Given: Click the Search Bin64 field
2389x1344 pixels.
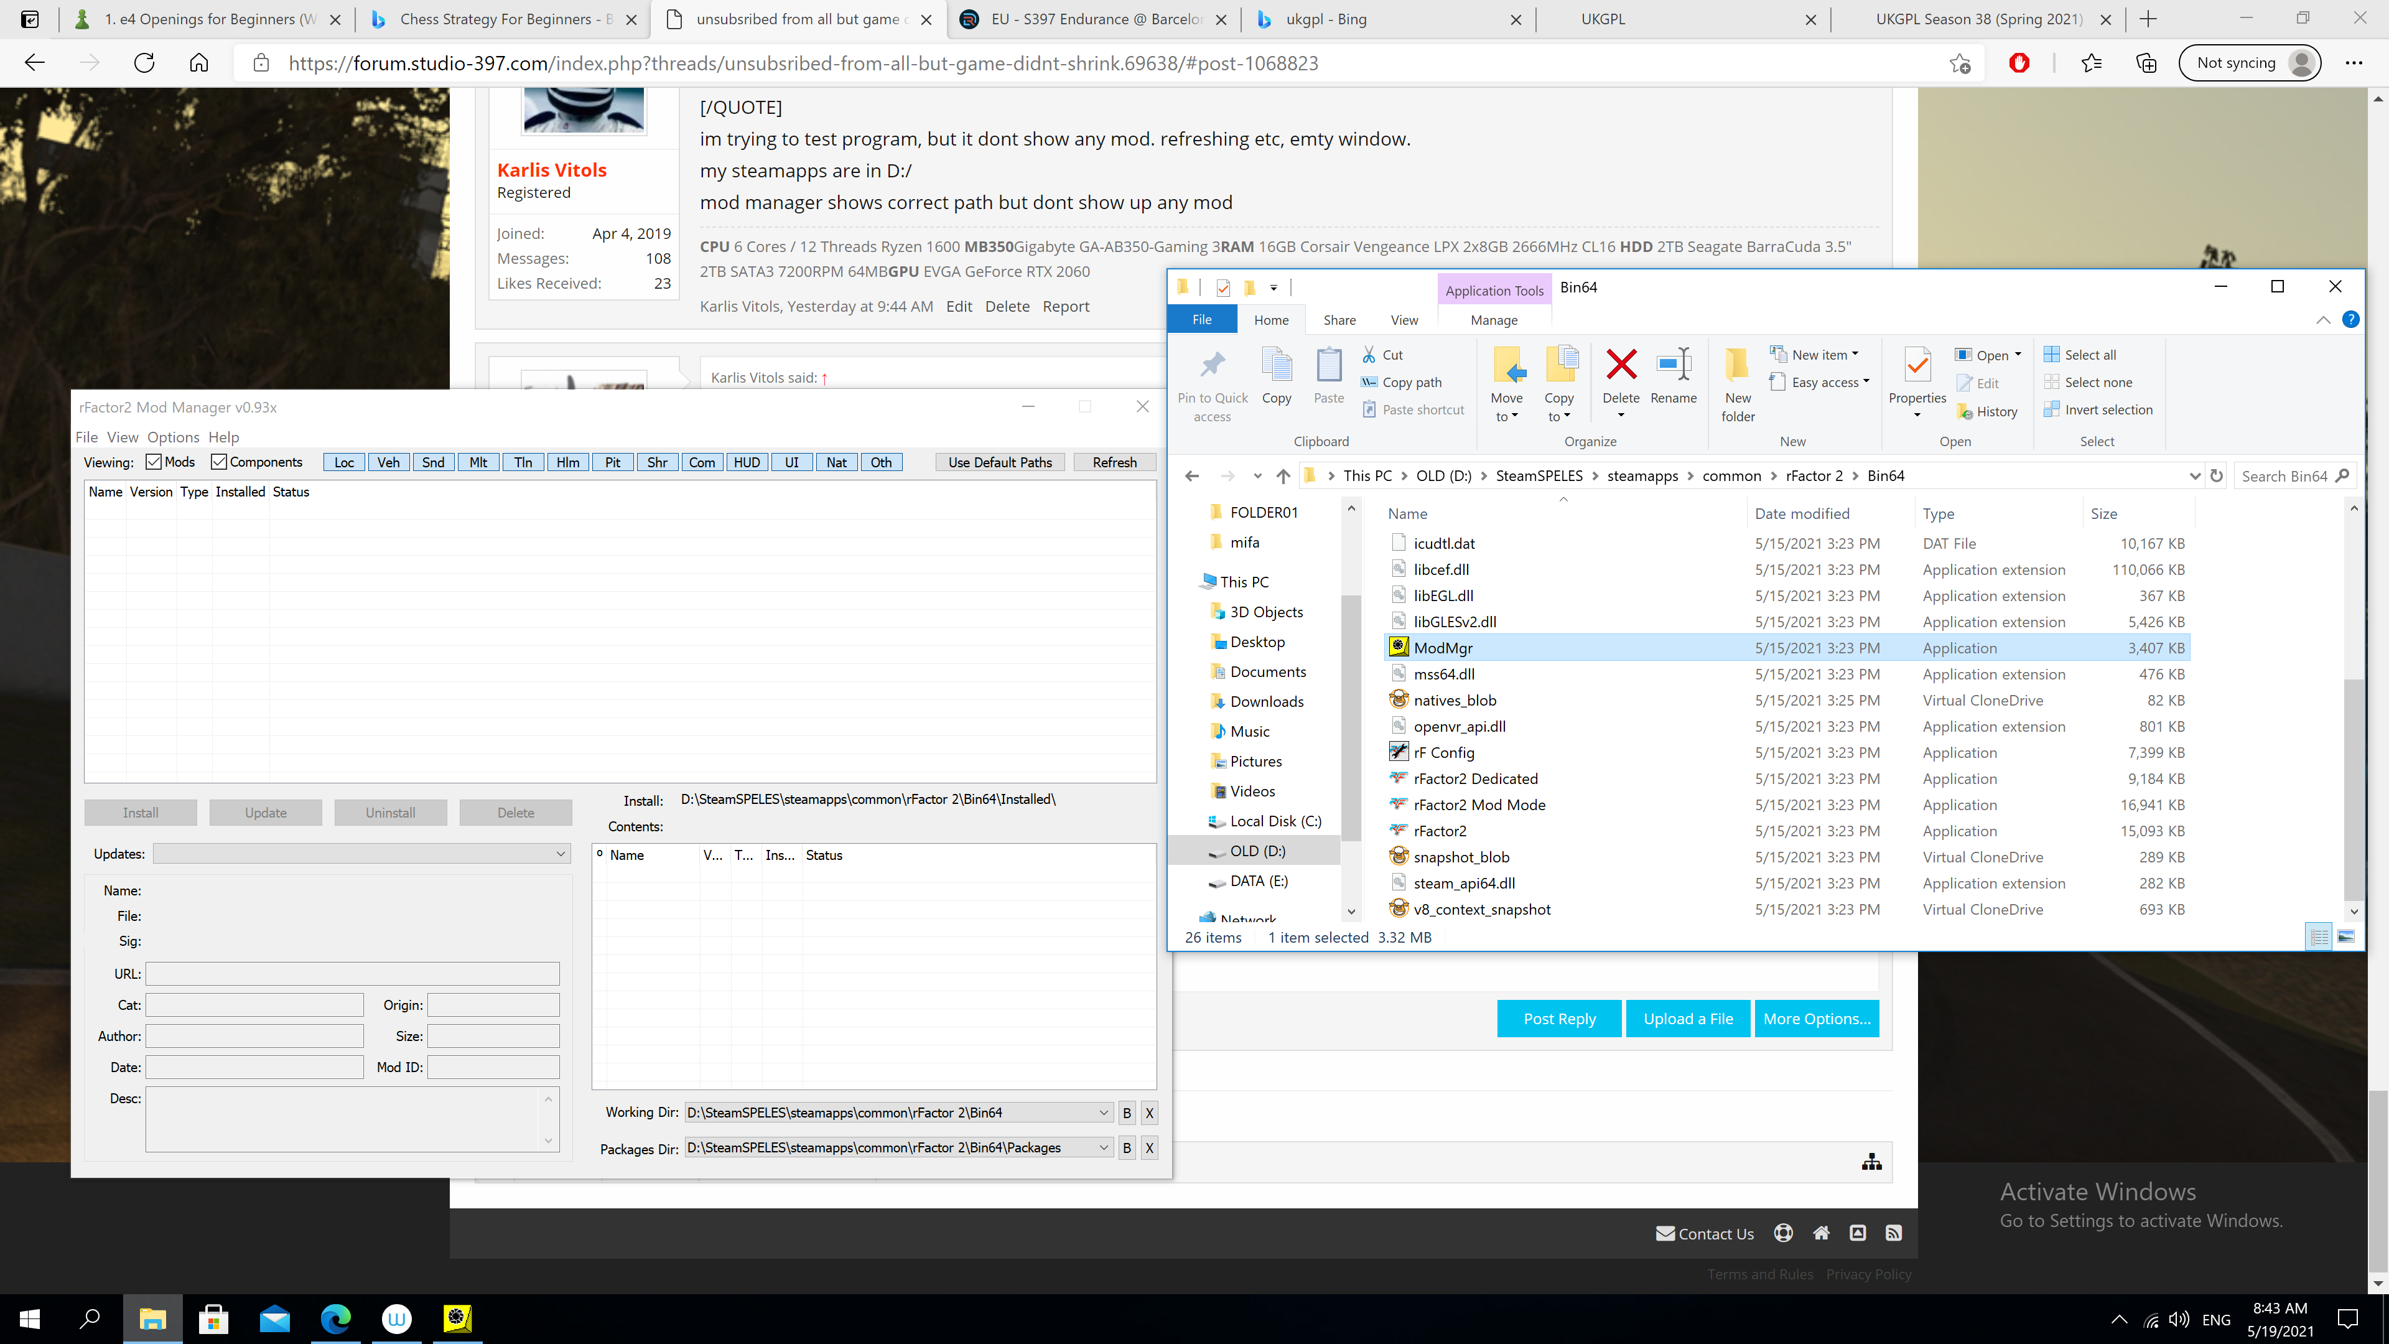Looking at the screenshot, I should [2295, 476].
